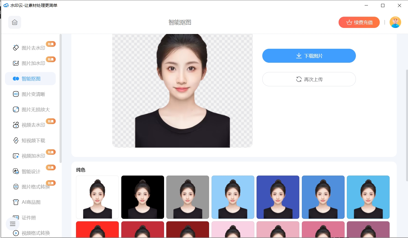Choose the crimson red background swatch
The height and width of the screenshot is (238, 408).
point(143,230)
